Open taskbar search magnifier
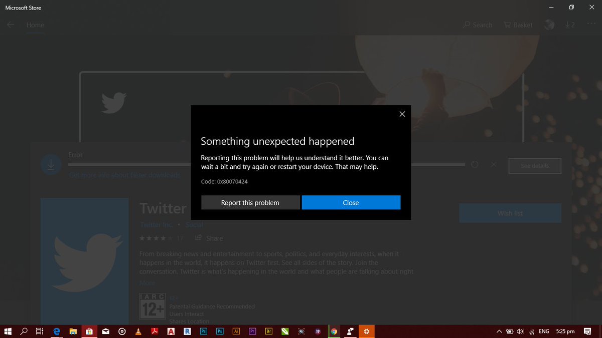The width and height of the screenshot is (602, 338). (24, 331)
